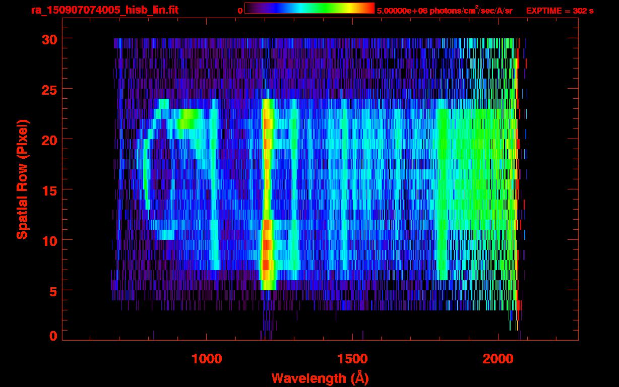Click the y-axis tick label 20

coord(48,139)
